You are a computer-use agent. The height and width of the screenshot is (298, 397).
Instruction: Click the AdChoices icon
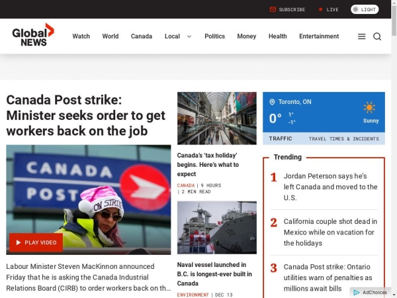point(357,293)
